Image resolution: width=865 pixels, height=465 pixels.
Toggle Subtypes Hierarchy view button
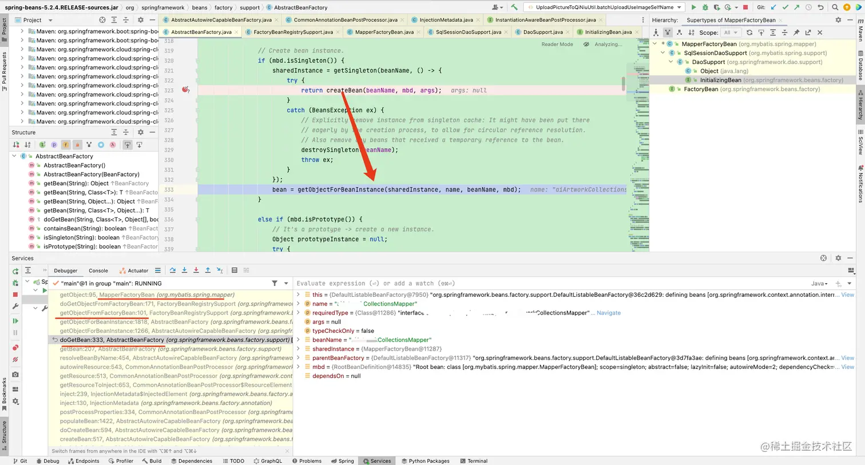[679, 33]
